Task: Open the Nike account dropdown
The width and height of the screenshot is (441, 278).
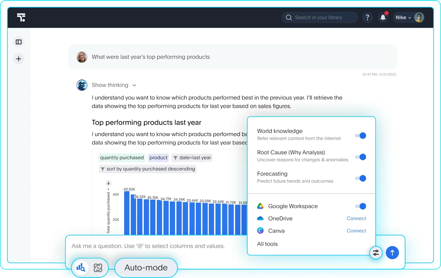Action: (x=404, y=17)
